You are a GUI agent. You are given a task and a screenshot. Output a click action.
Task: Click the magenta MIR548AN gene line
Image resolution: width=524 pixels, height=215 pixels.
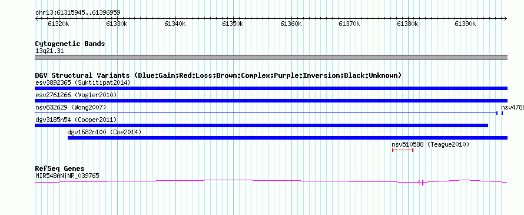(x=271, y=181)
